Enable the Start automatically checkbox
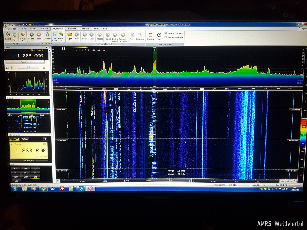Screen dimensions: 307x230 [x=166, y=37]
